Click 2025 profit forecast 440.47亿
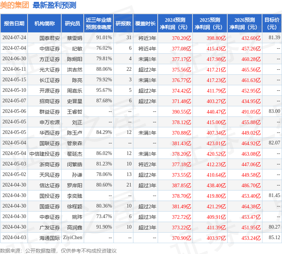 click(216, 112)
